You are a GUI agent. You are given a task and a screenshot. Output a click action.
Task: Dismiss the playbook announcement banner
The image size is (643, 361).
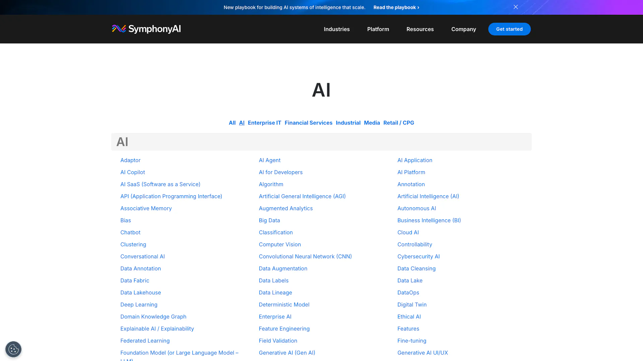(x=516, y=7)
